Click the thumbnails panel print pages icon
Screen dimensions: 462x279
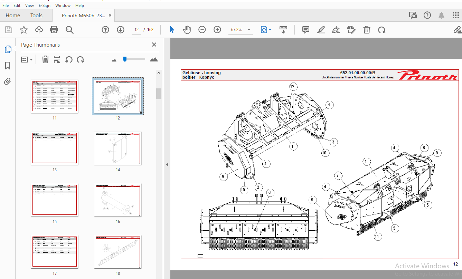click(x=57, y=59)
